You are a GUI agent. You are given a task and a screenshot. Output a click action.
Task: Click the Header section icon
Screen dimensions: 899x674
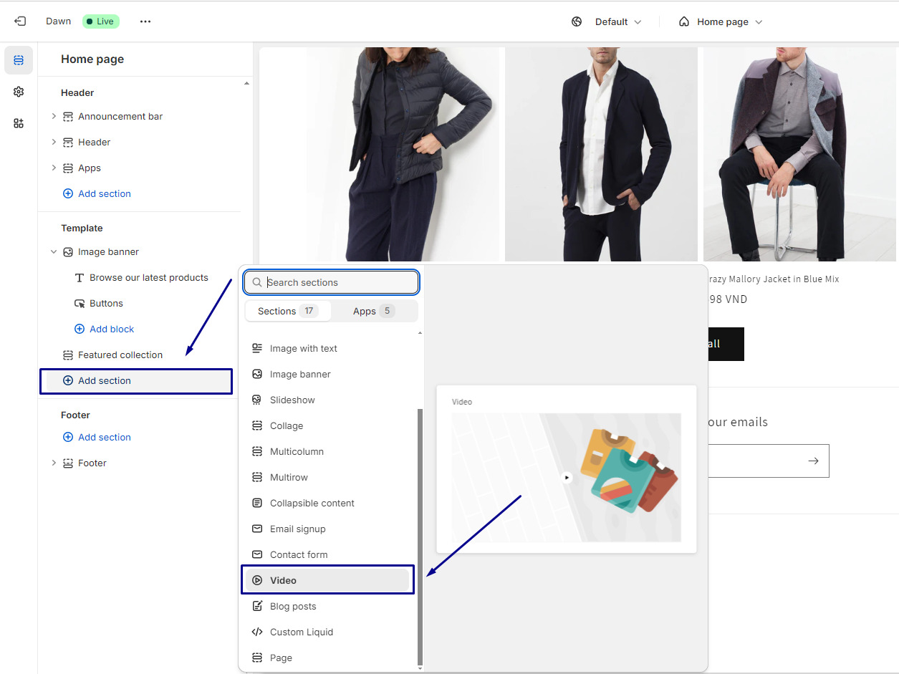[x=68, y=142]
